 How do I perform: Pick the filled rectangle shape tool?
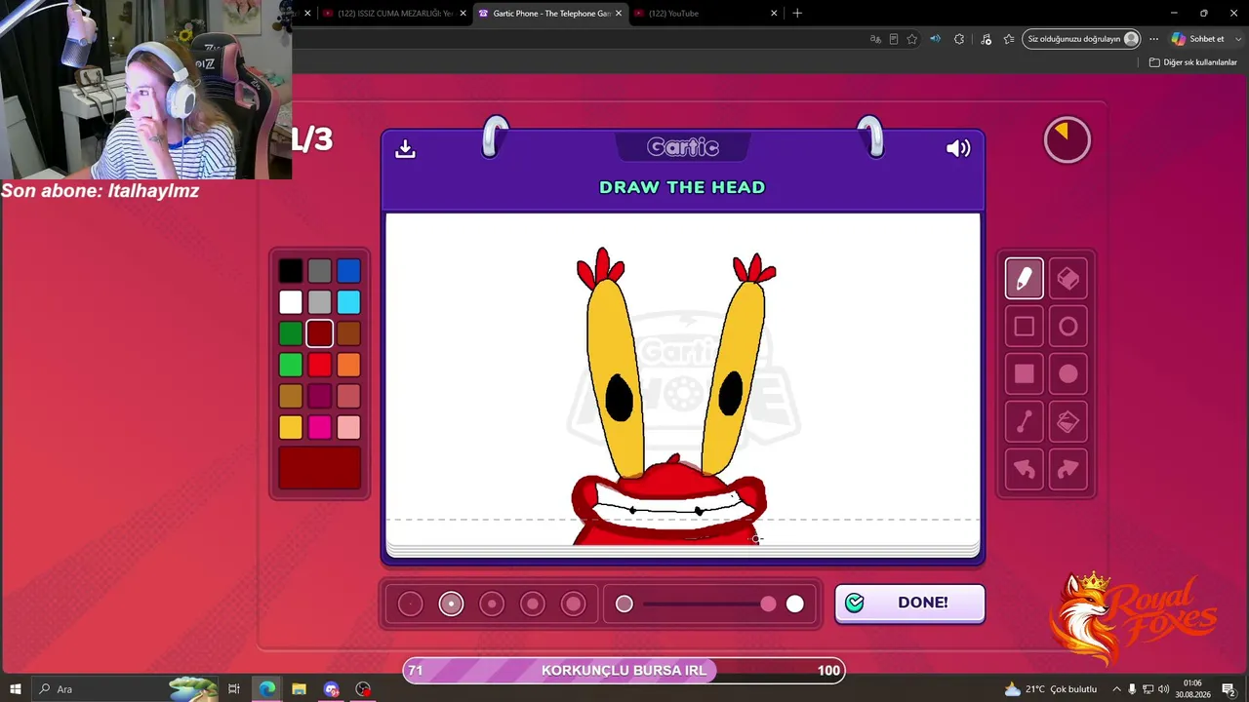[x=1024, y=373]
